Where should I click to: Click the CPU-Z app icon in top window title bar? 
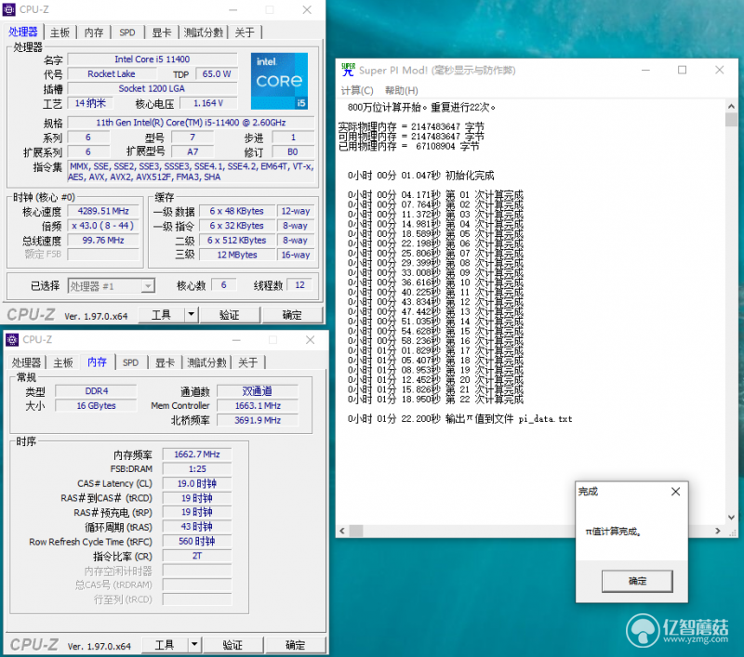click(8, 9)
